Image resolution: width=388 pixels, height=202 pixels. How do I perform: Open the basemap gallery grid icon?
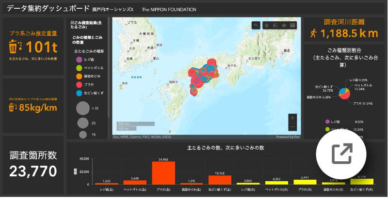pos(292,25)
